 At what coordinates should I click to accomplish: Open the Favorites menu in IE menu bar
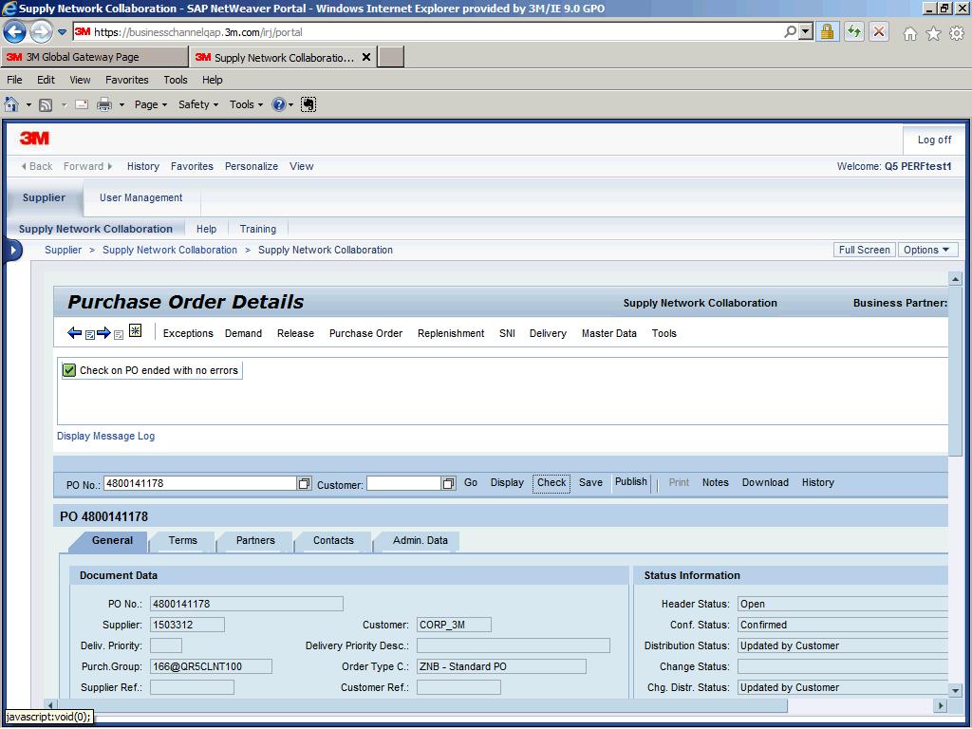(x=126, y=80)
